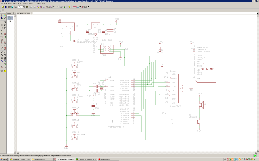259x161 pixels.
Task: Click the Go traffic light icon
Action: [x=64, y=7]
